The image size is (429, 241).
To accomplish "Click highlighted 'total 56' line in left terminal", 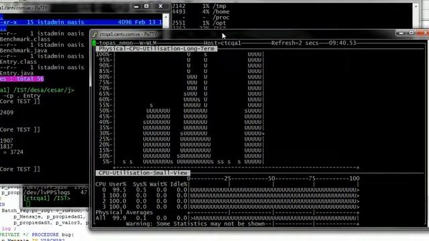I will point(22,79).
